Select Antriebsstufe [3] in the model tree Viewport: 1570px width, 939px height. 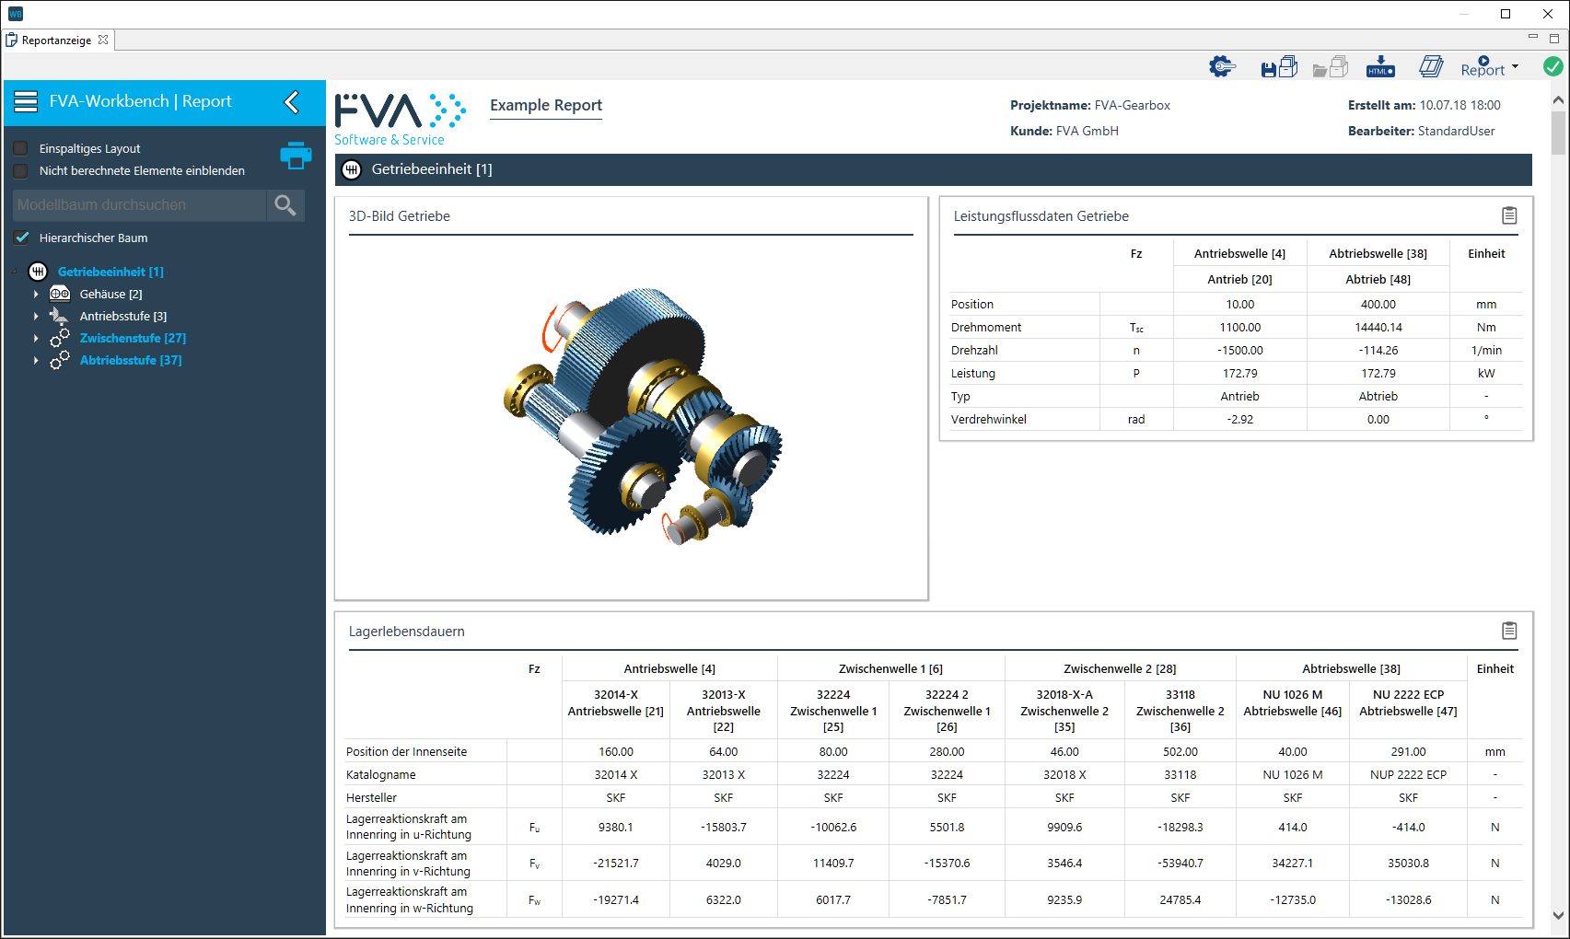click(122, 316)
